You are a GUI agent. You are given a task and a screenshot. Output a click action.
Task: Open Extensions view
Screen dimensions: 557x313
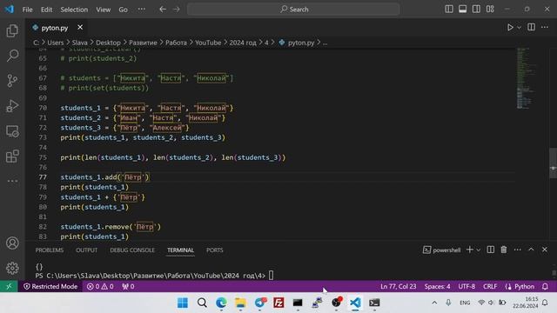click(12, 156)
